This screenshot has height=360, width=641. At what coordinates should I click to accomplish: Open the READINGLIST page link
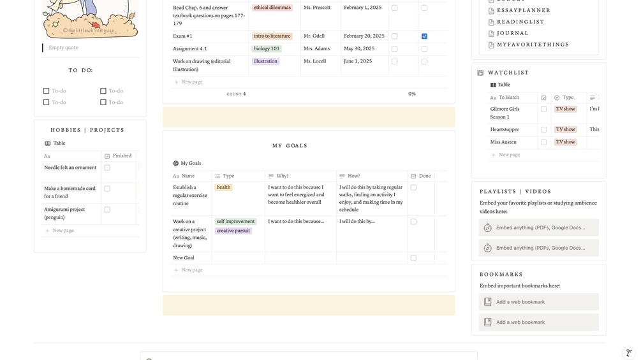[520, 22]
